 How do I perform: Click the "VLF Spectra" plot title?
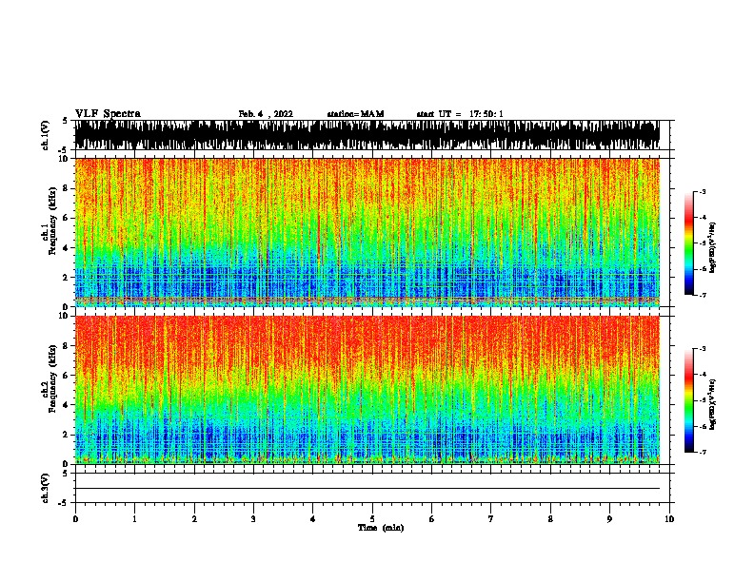tap(108, 114)
